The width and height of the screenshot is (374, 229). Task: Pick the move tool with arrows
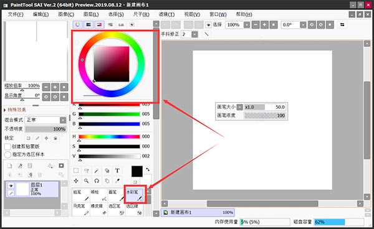point(76,181)
